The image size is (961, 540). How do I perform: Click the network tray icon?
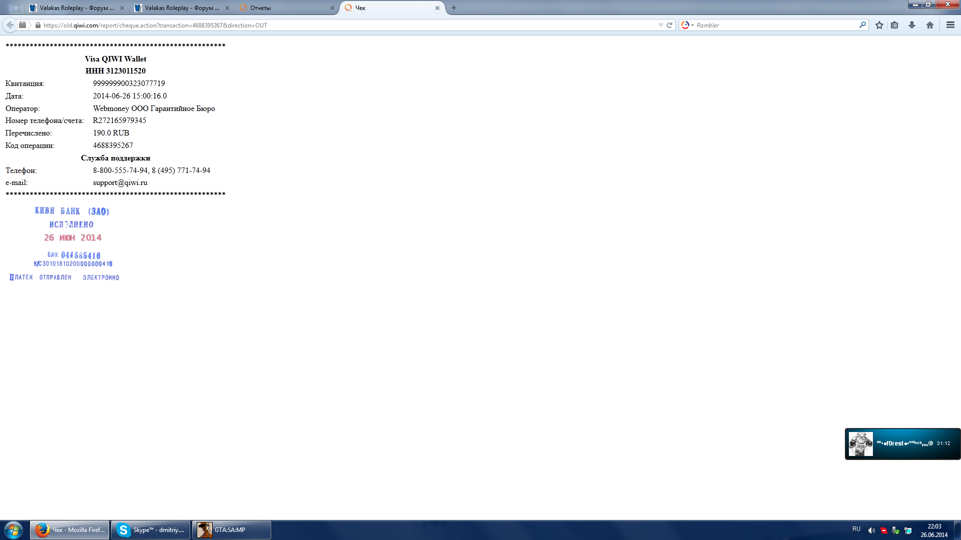pos(908,530)
